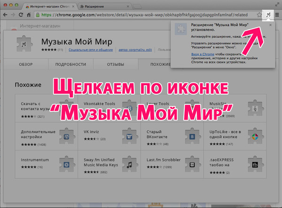Screen dimensions: 282x208
Task: Click the Last.fm Scrobbler card title
Action: [164, 160]
